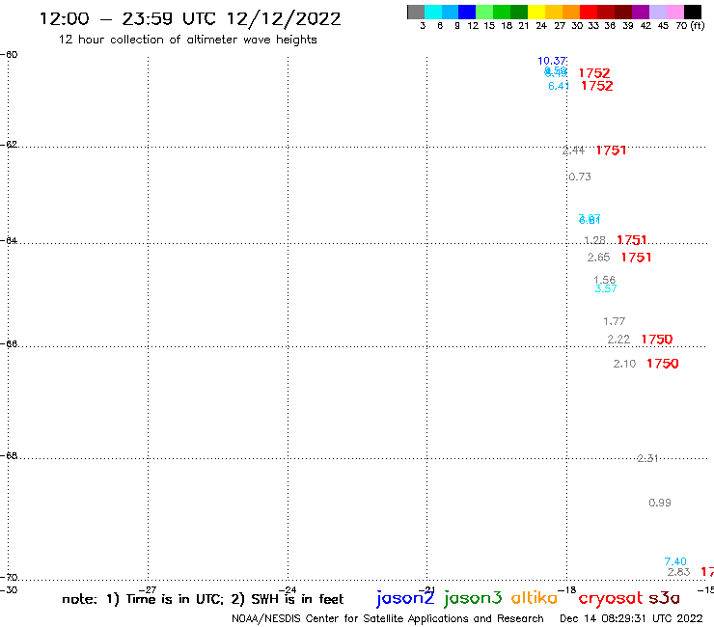Click the timestamp 'Dec 14 08:29:31 UTC 2022'

tap(631, 619)
